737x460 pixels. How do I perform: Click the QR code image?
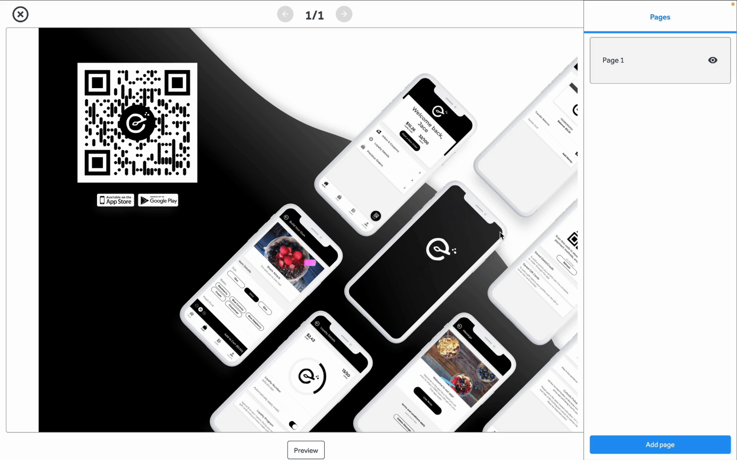point(137,123)
